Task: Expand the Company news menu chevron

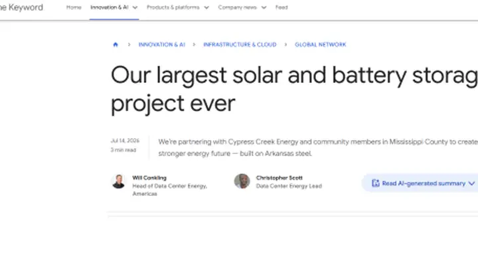Action: 264,7
